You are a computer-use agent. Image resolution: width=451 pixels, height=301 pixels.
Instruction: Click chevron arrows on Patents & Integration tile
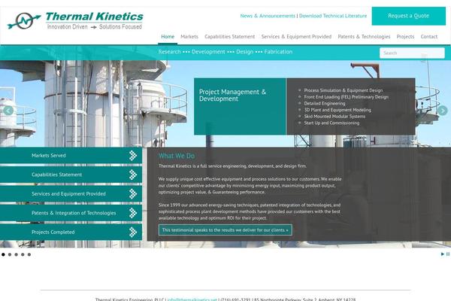(133, 213)
